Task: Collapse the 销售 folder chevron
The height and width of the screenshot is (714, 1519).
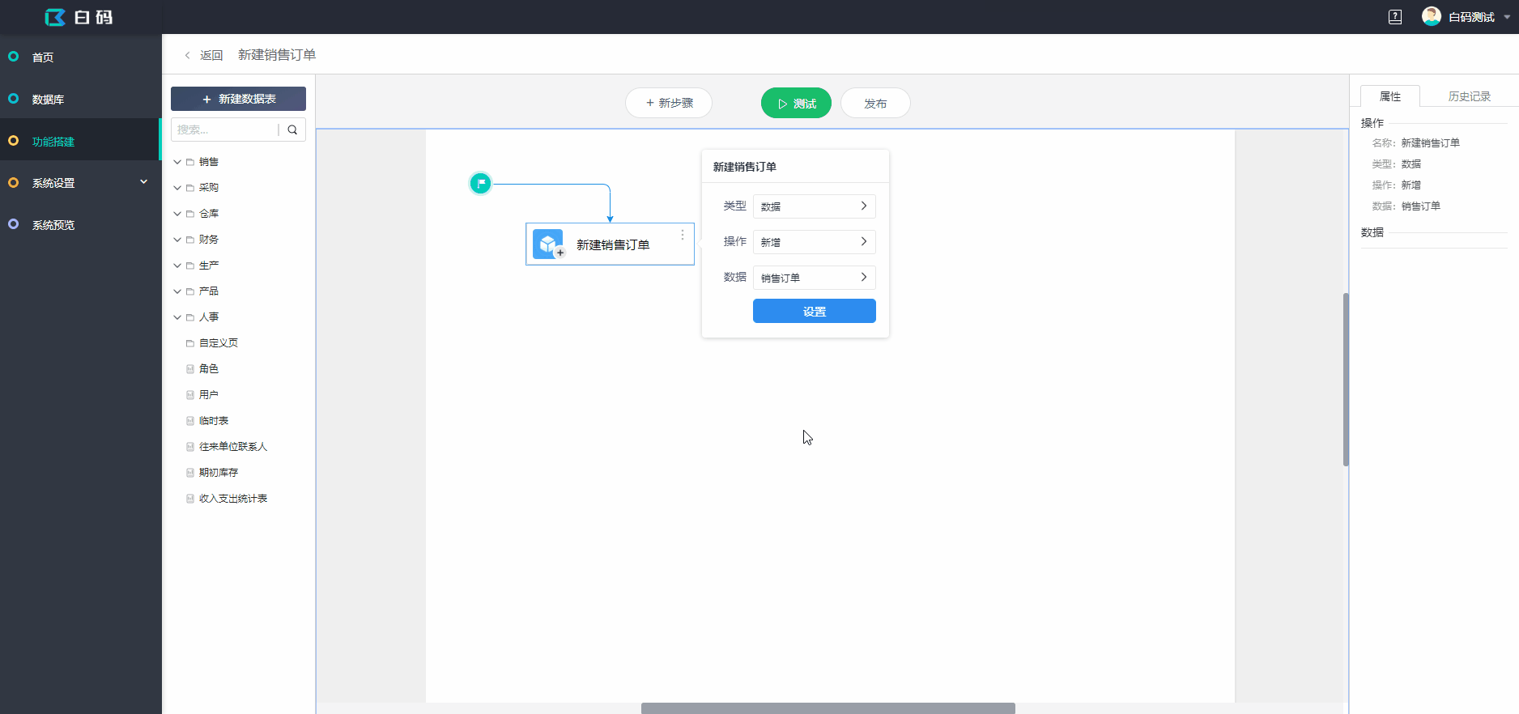Action: 177,162
